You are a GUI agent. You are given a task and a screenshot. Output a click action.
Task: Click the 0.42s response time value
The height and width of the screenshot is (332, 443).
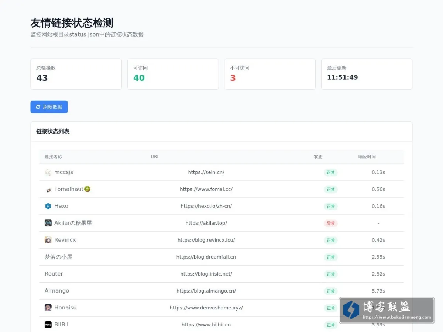click(x=378, y=240)
